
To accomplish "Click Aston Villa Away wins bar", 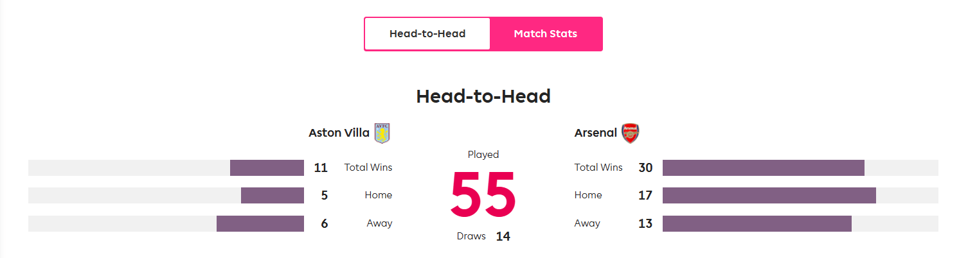I will pos(166,223).
